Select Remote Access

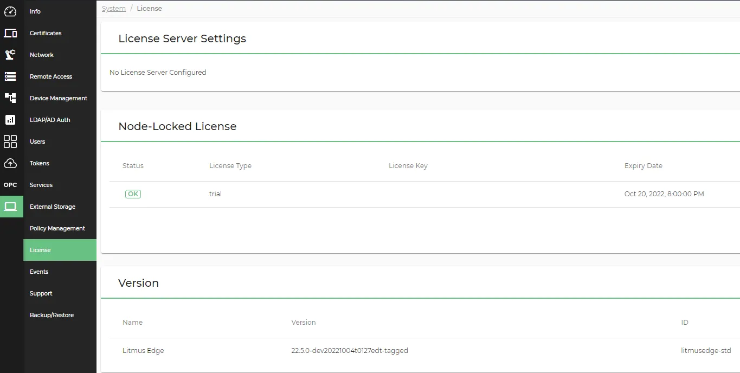(x=51, y=76)
